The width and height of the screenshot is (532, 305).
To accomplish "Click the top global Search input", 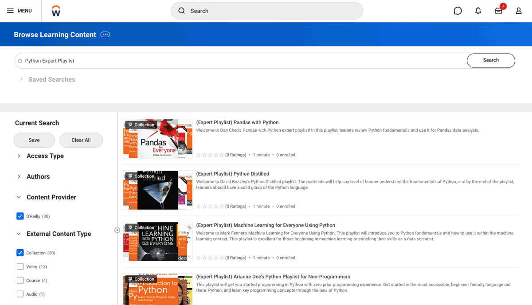I will click(x=267, y=11).
